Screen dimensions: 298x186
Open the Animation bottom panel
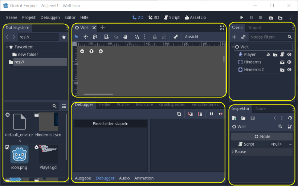[144, 178]
